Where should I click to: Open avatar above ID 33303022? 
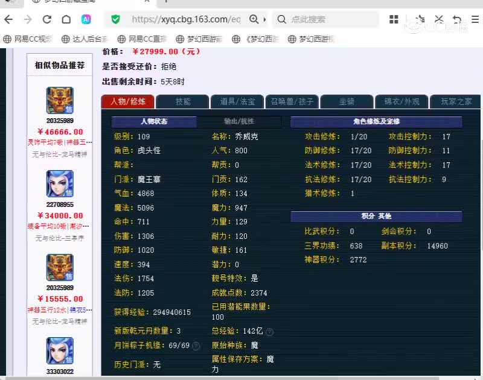click(60, 351)
